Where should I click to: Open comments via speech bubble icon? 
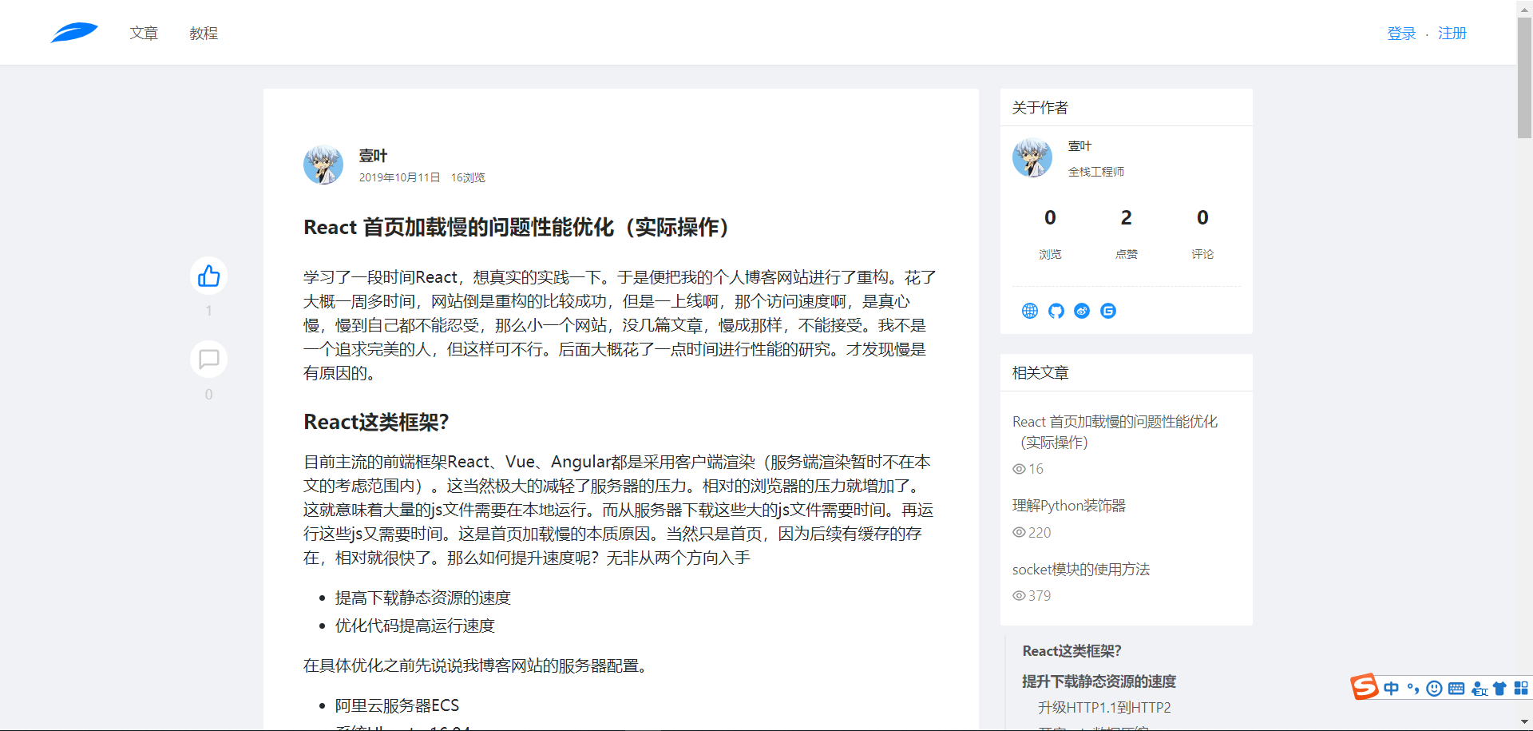[x=208, y=360]
